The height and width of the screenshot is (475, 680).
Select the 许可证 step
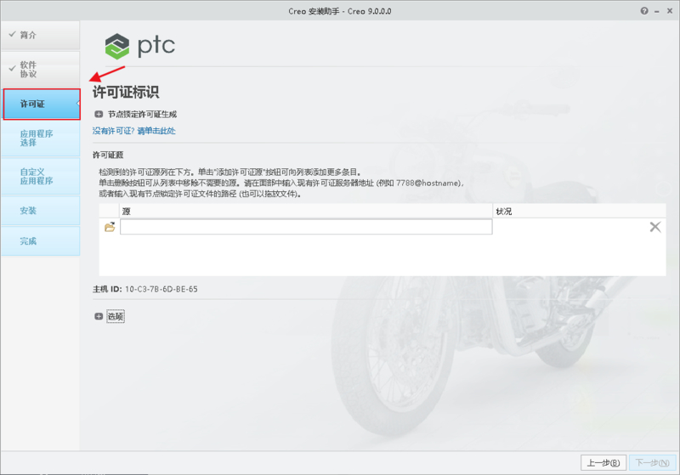click(42, 104)
